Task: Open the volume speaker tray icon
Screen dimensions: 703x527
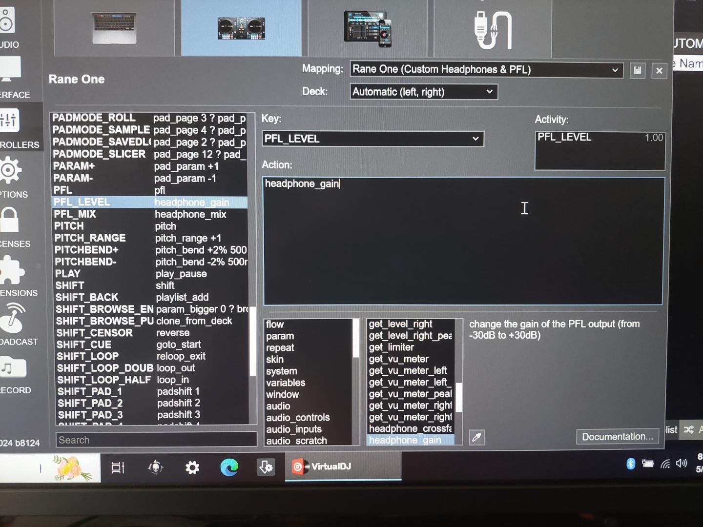Action: pos(682,463)
